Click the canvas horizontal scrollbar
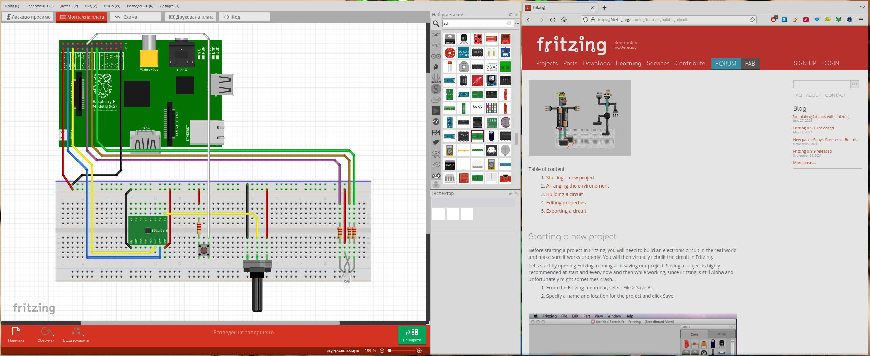The image size is (870, 356). [x=210, y=323]
